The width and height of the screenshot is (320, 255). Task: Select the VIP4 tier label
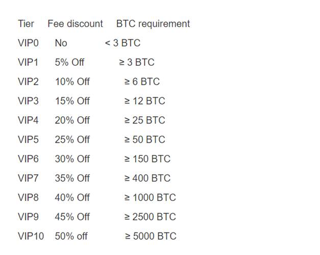coord(28,120)
